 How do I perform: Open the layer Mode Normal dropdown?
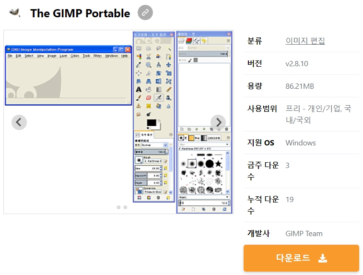(208, 48)
